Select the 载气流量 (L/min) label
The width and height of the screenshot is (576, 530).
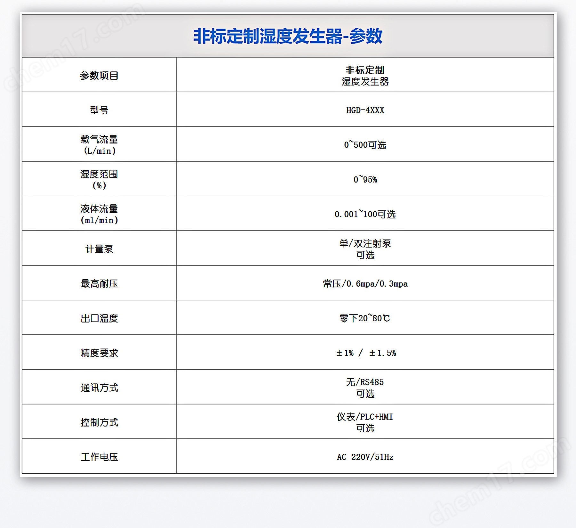coord(99,145)
